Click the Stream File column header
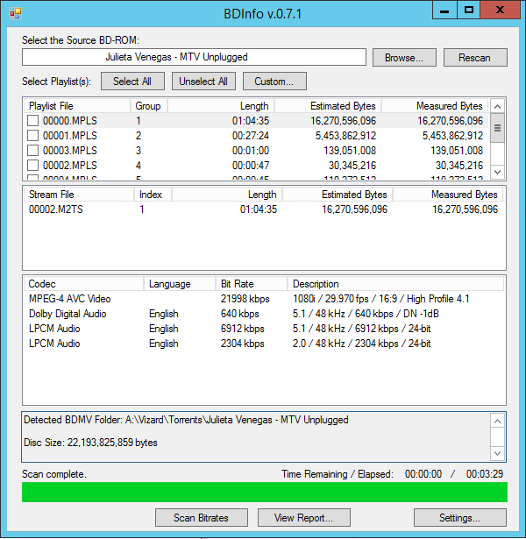This screenshot has height=539, width=526. point(79,195)
